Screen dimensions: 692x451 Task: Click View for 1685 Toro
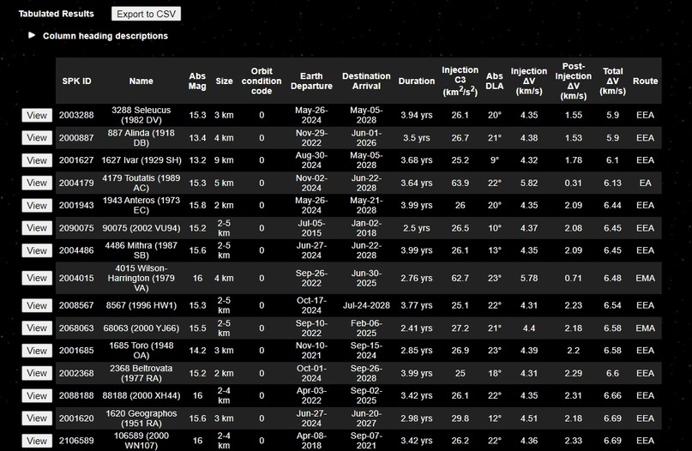pos(37,351)
